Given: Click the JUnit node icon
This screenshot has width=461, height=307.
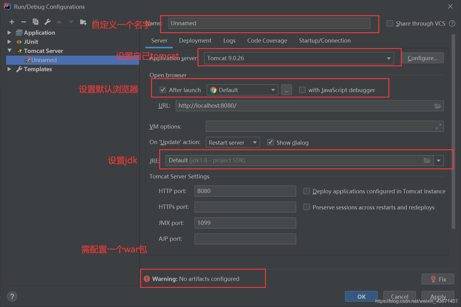Looking at the screenshot, I should coord(19,42).
